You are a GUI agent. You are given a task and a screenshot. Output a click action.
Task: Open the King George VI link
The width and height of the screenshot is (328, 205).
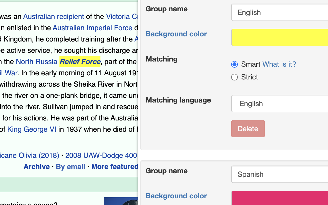(32, 129)
